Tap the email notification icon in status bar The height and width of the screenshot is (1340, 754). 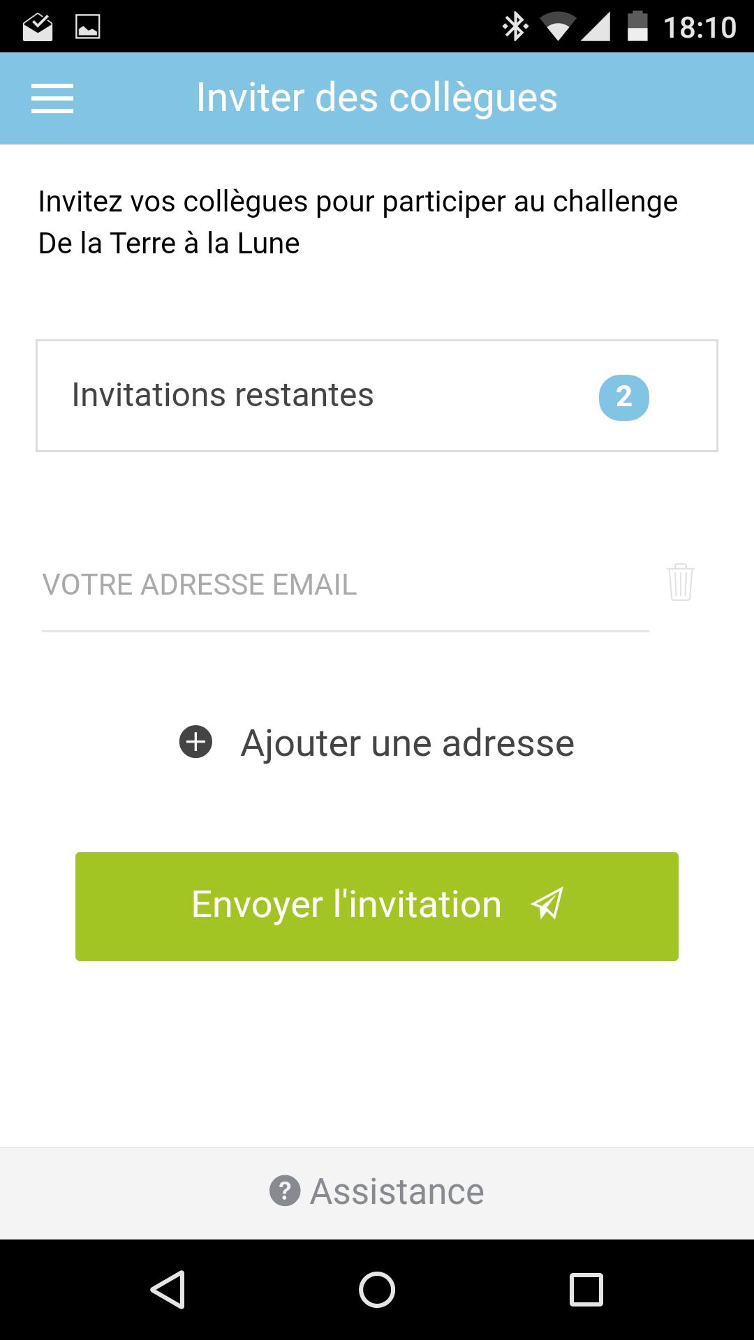(38, 27)
